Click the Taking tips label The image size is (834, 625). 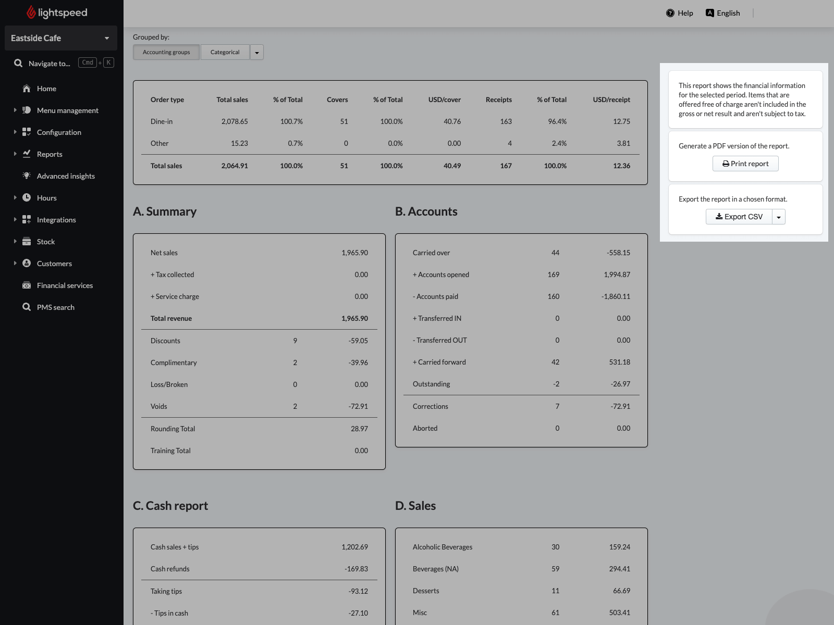[x=166, y=591]
